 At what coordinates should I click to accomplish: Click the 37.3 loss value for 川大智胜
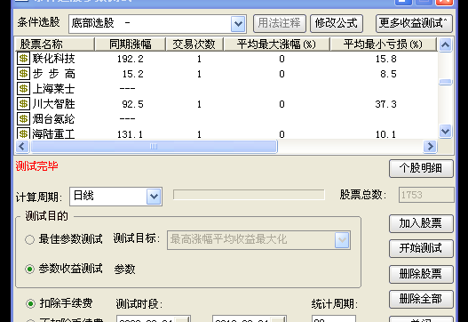(x=386, y=104)
